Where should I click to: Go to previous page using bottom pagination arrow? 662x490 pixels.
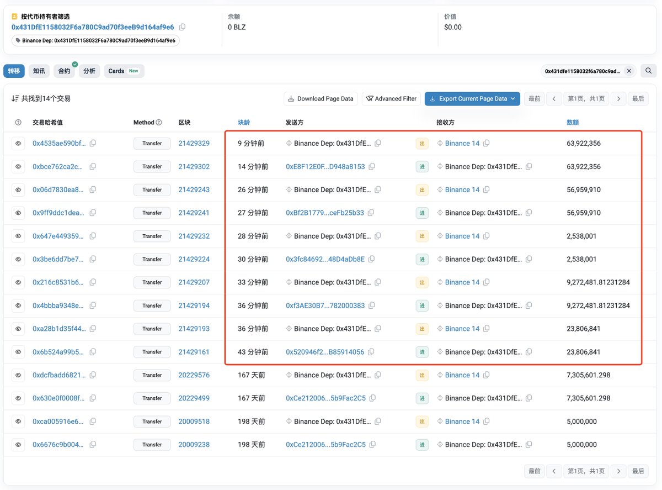pyautogui.click(x=554, y=471)
